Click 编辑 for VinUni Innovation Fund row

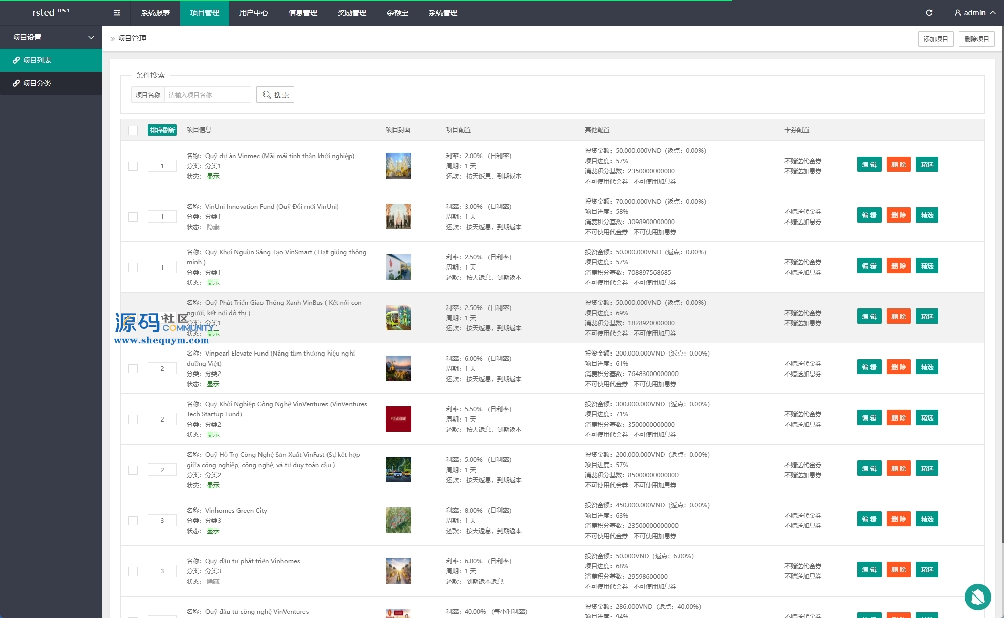tap(869, 215)
